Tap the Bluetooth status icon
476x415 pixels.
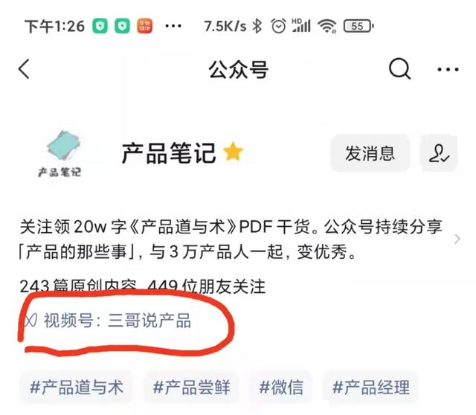coord(257,26)
